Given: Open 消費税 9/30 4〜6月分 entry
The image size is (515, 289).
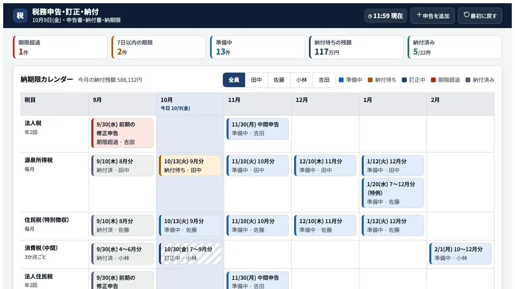Looking at the screenshot, I should pyautogui.click(x=122, y=254).
